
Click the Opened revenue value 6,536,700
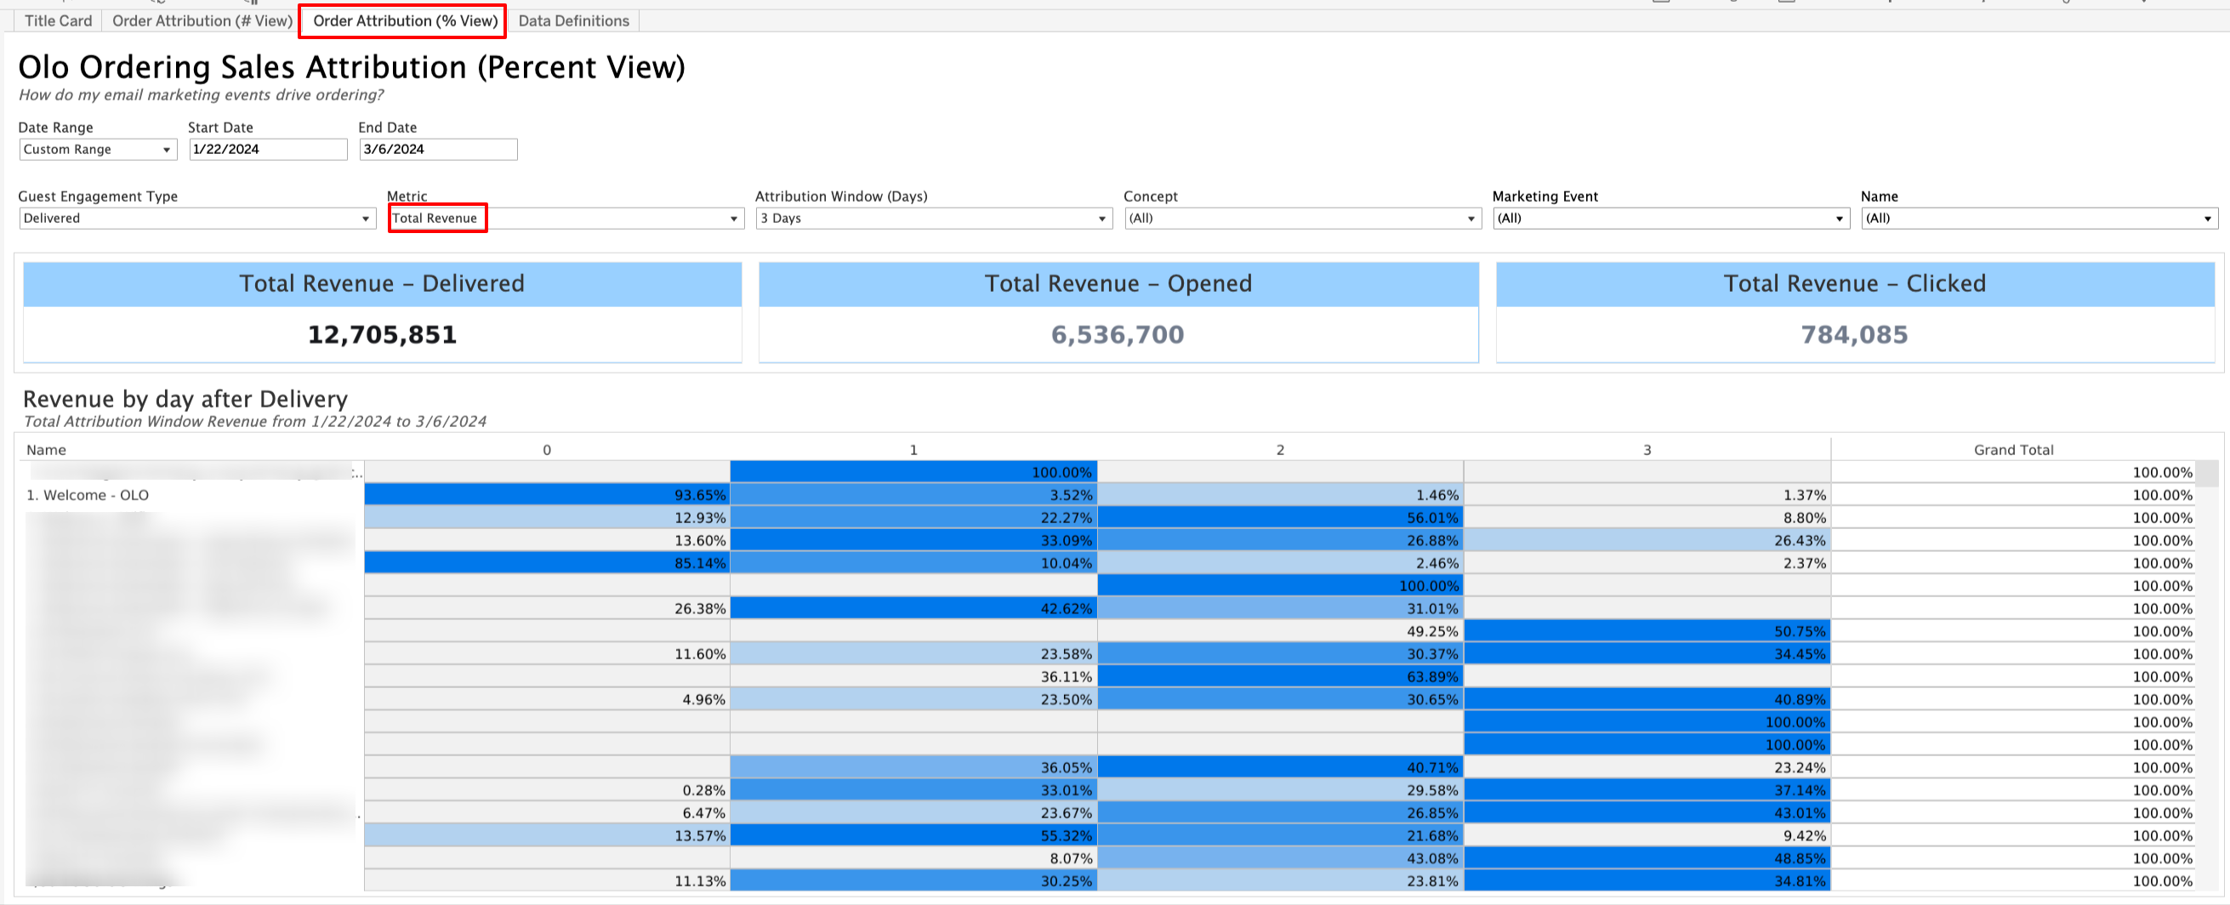click(1118, 334)
